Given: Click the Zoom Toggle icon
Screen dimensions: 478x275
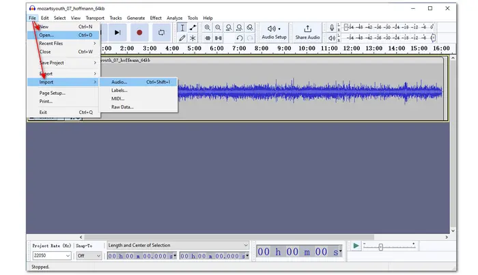Looking at the screenshot, I should coord(250,28).
